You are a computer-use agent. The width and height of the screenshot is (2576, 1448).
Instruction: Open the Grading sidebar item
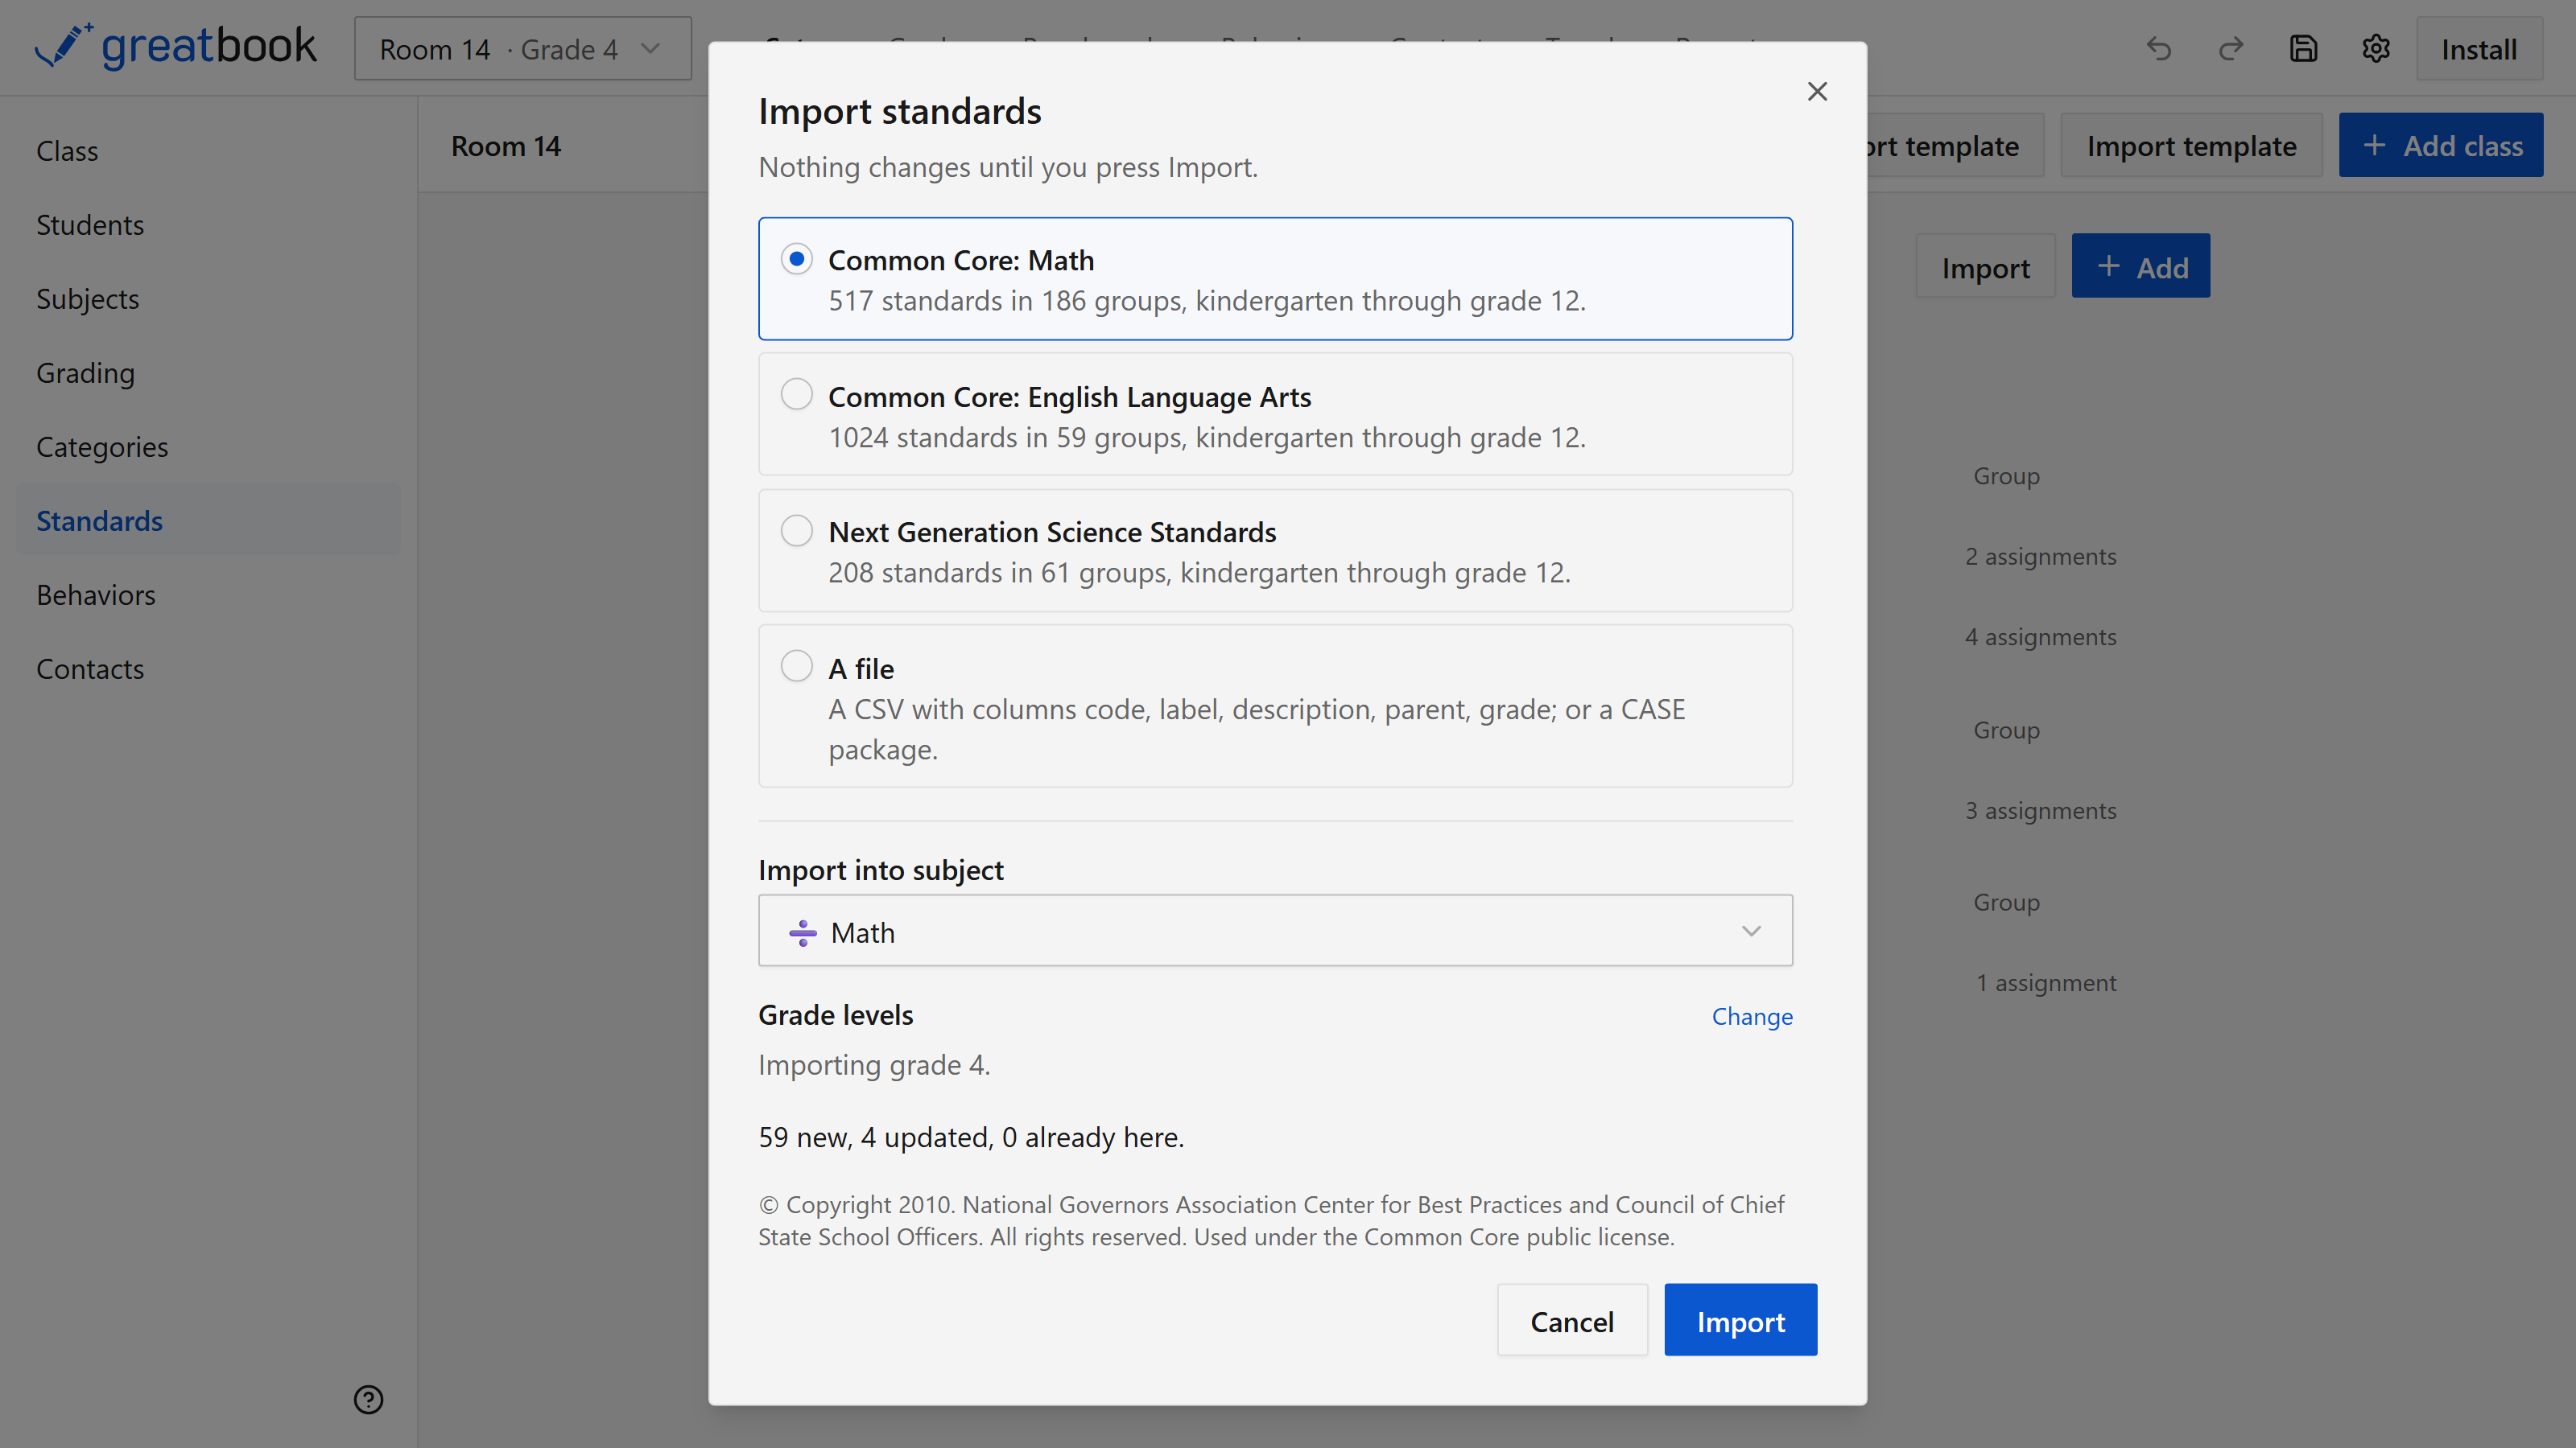209,372
